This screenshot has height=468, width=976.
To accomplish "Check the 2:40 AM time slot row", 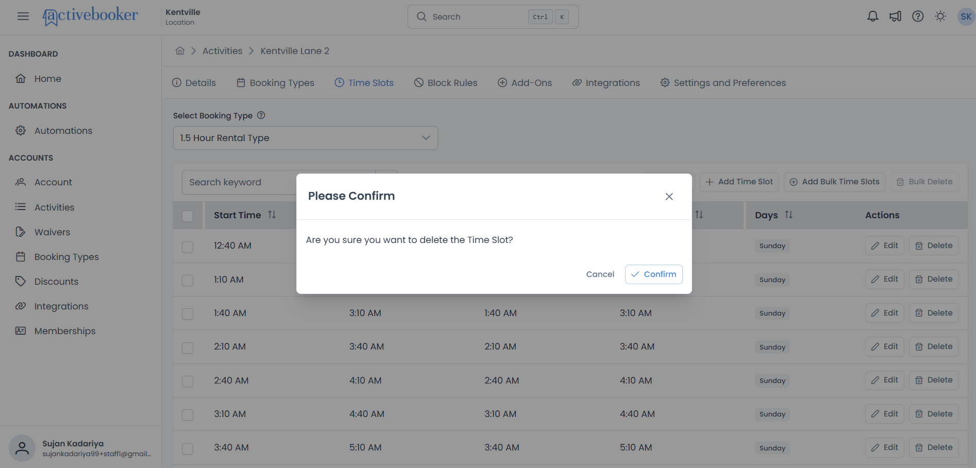I will [188, 381].
